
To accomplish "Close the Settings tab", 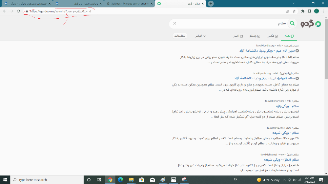I will (152, 4).
